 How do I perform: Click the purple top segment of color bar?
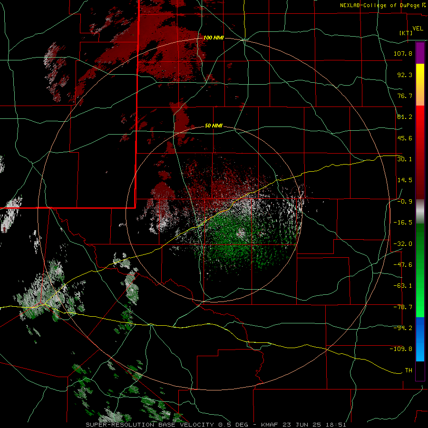(x=420, y=53)
